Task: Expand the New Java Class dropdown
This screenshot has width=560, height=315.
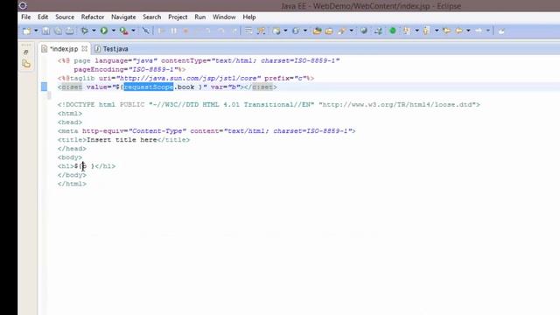Action: [x=305, y=31]
